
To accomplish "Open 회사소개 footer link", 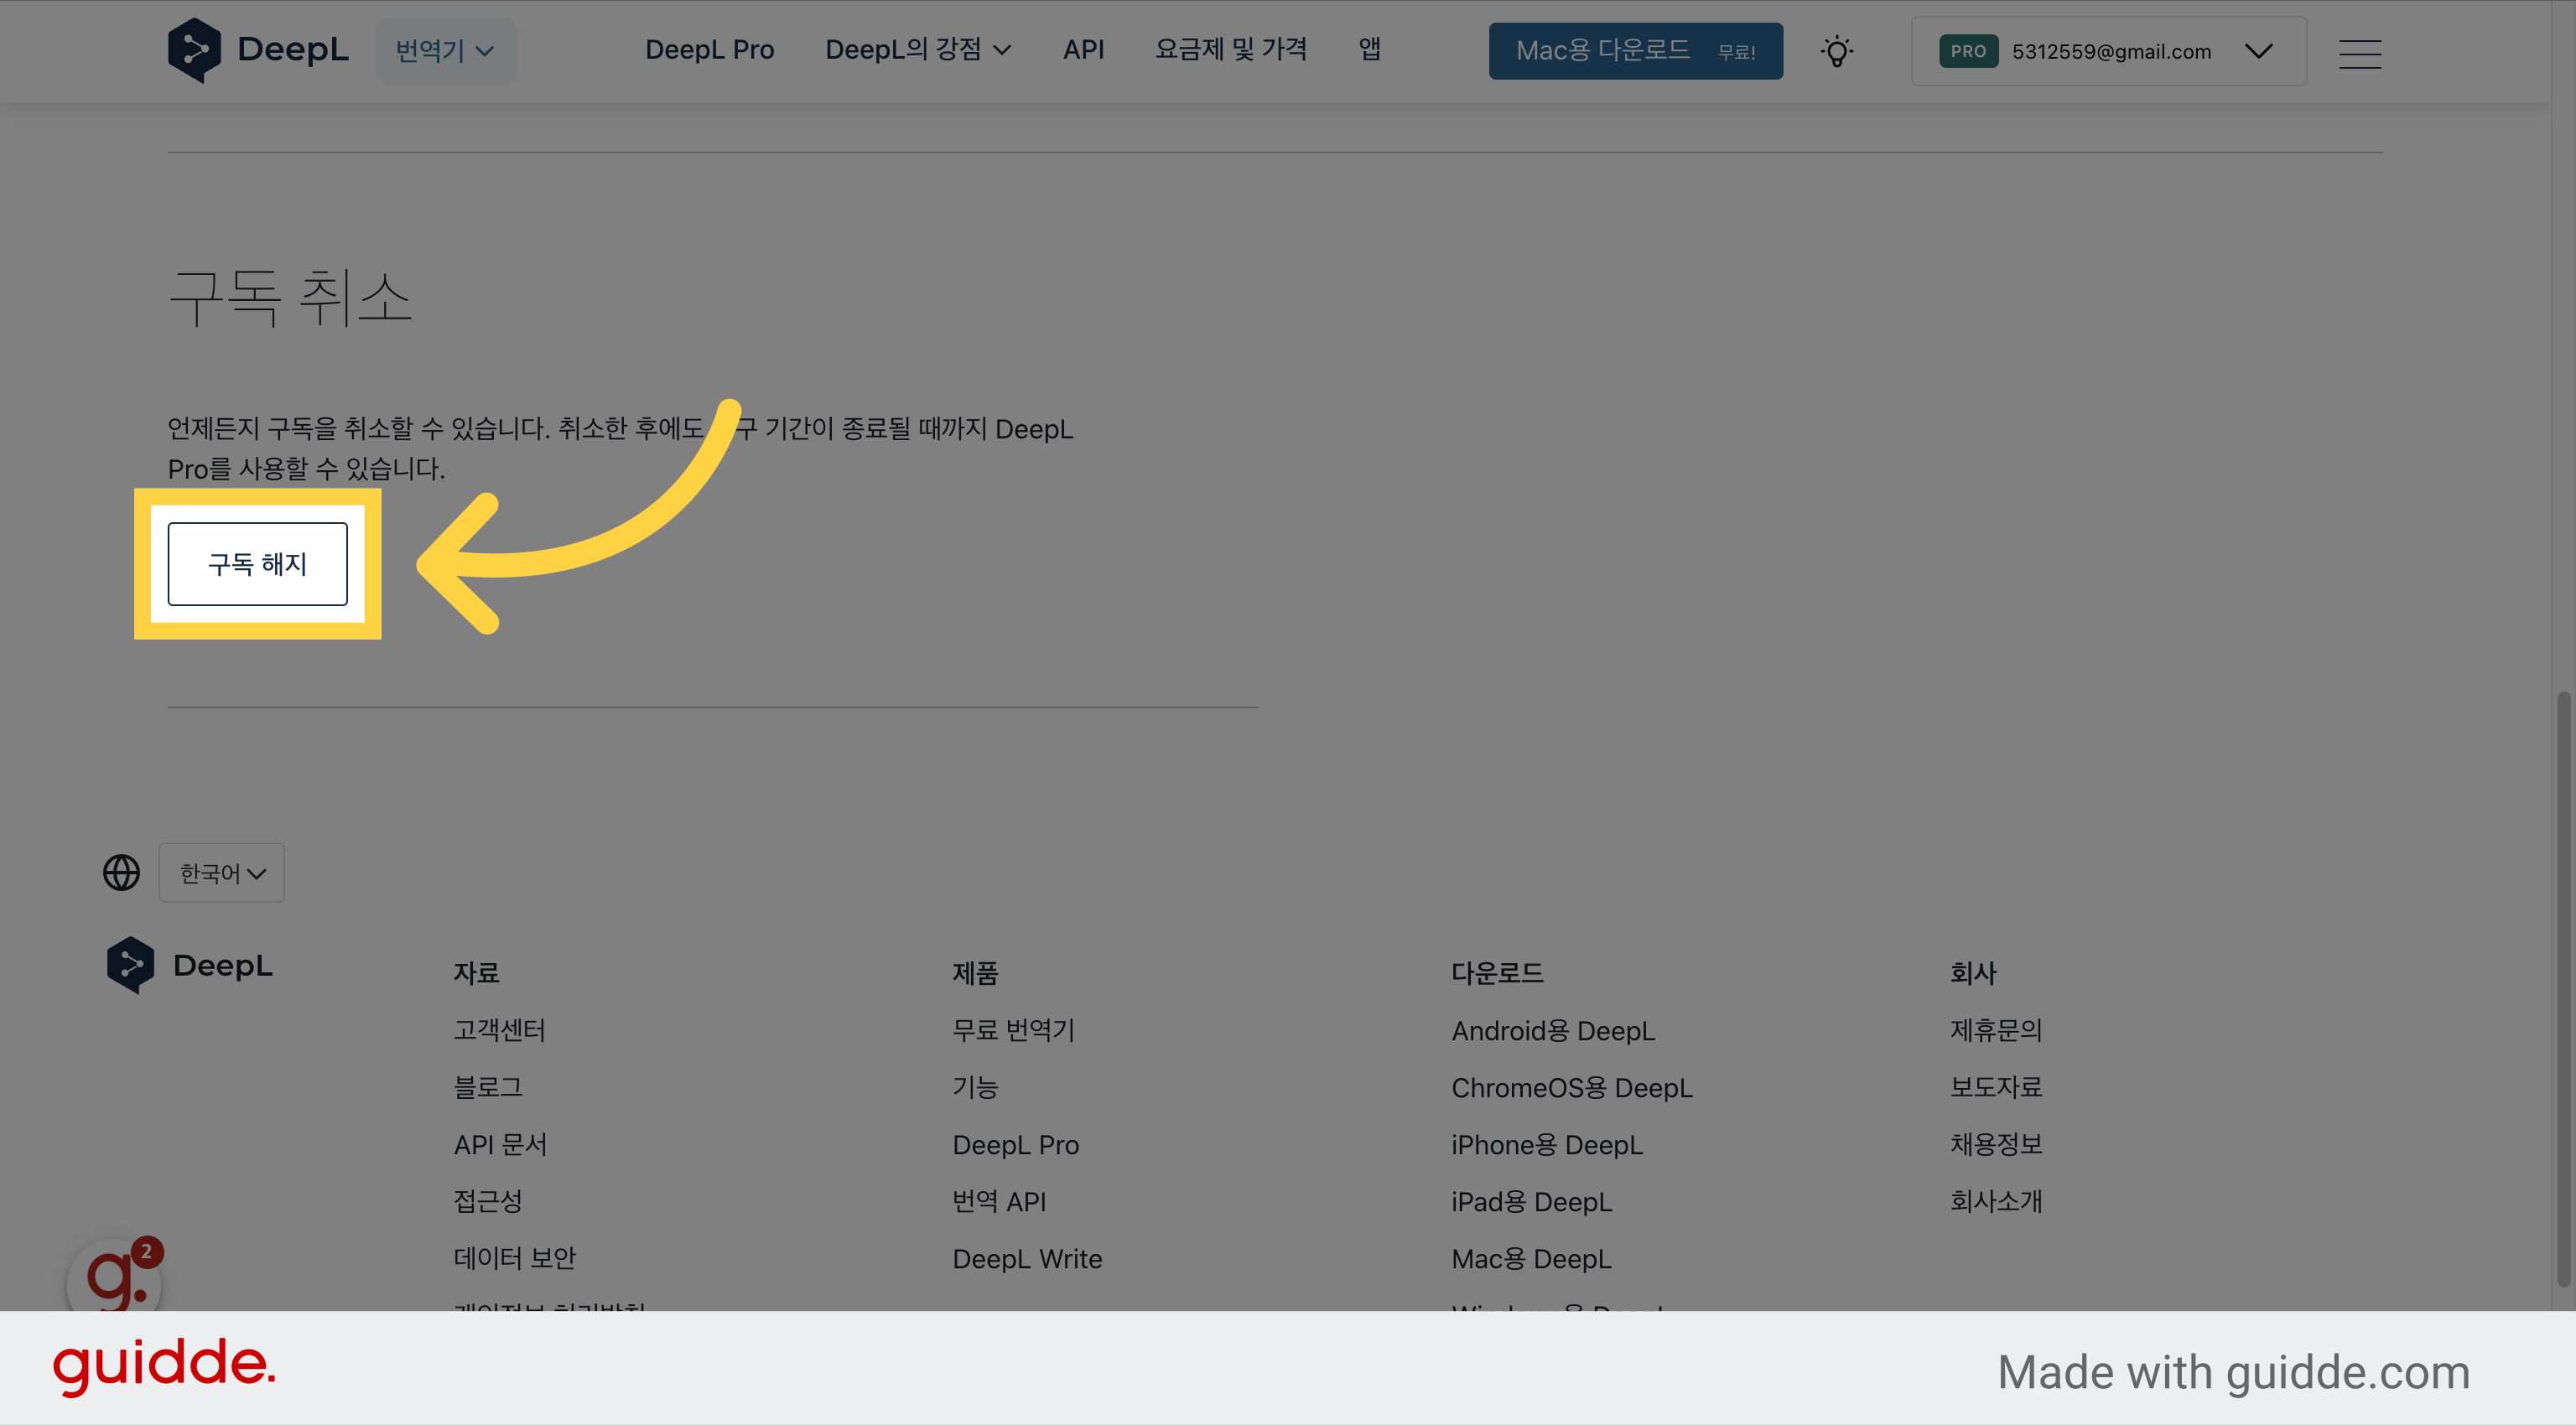I will [1995, 1201].
